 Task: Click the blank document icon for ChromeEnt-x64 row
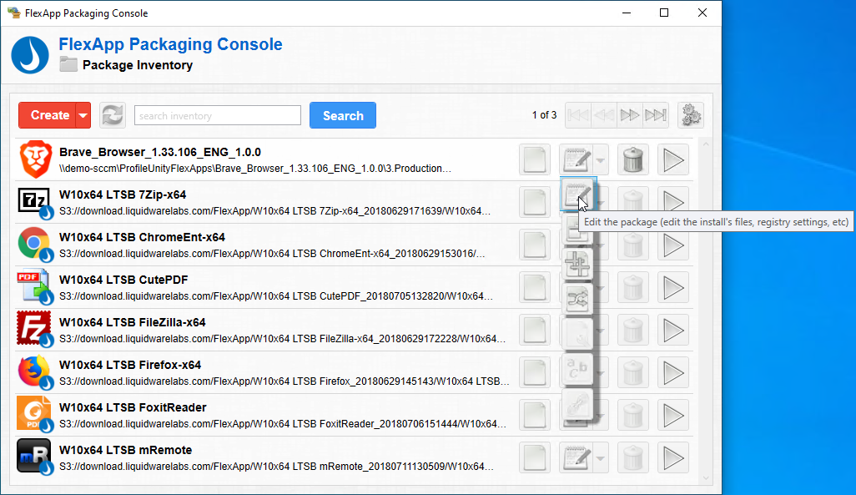[x=534, y=244]
